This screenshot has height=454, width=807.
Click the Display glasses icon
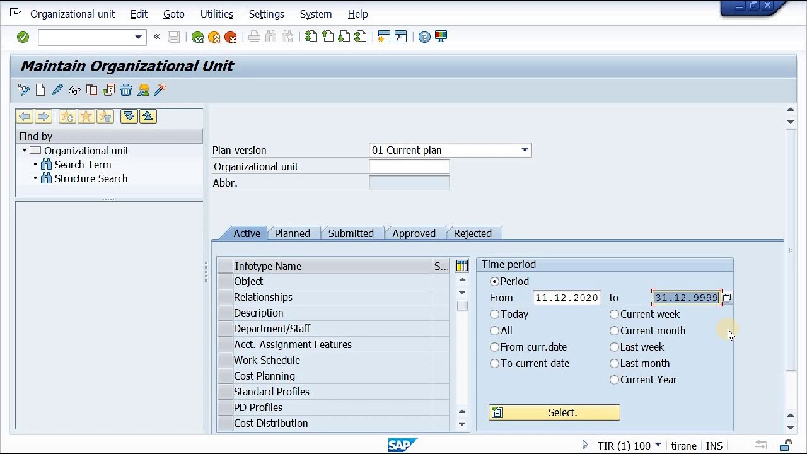tap(74, 90)
